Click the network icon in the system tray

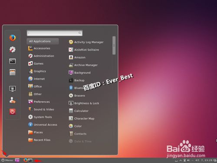185,160
